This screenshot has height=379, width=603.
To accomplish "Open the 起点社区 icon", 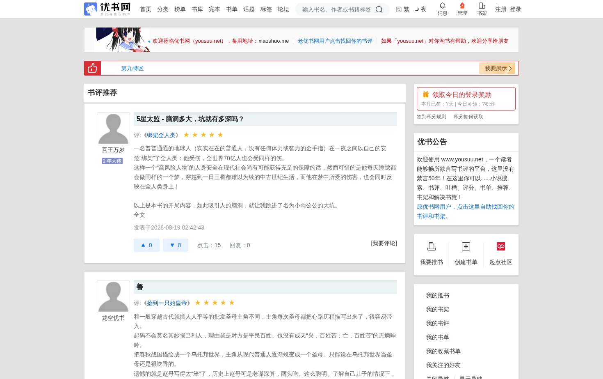I will point(501,246).
